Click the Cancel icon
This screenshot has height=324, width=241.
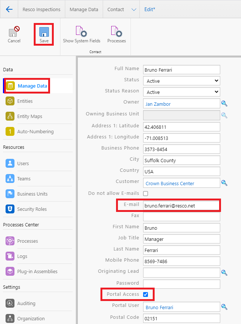tap(14, 32)
